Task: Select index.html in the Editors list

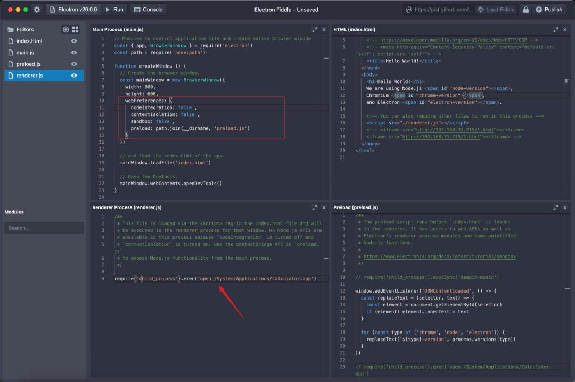Action: point(44,41)
